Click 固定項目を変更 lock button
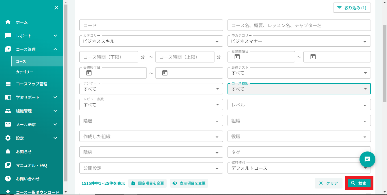387x195 pixels. [147, 183]
